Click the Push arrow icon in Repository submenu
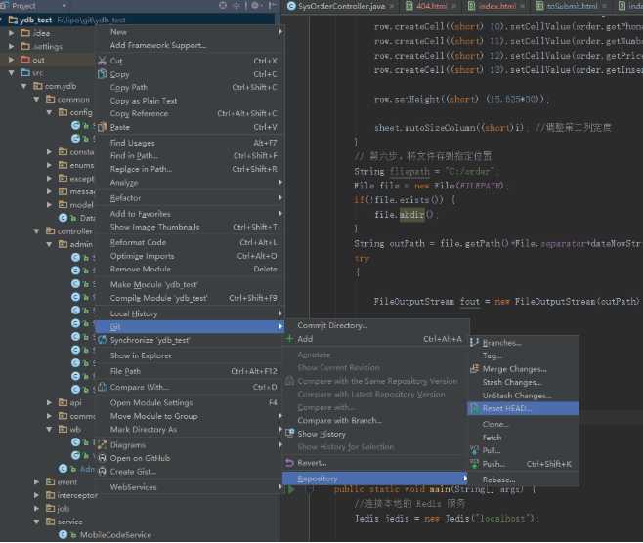643x543 pixels. [474, 464]
